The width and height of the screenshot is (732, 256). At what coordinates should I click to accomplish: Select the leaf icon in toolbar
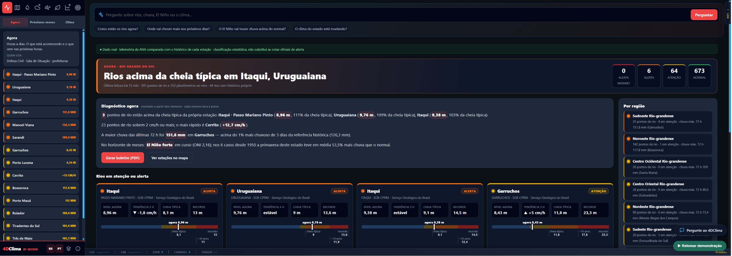click(x=58, y=8)
